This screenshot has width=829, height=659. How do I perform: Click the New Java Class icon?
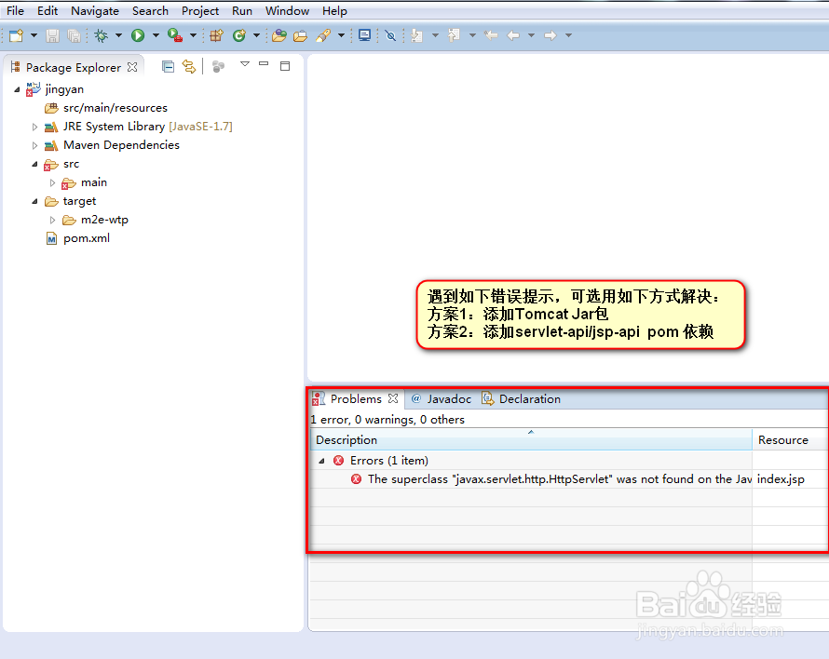(x=239, y=35)
